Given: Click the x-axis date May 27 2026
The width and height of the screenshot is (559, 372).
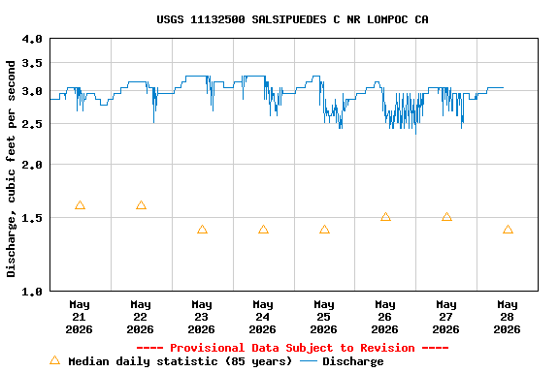Looking at the screenshot, I should point(446,317).
